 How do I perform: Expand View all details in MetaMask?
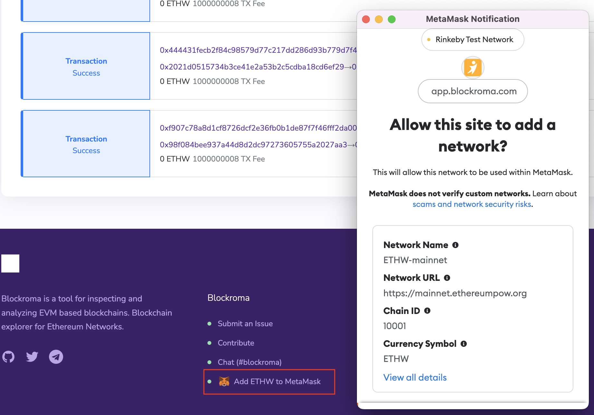[x=415, y=377]
